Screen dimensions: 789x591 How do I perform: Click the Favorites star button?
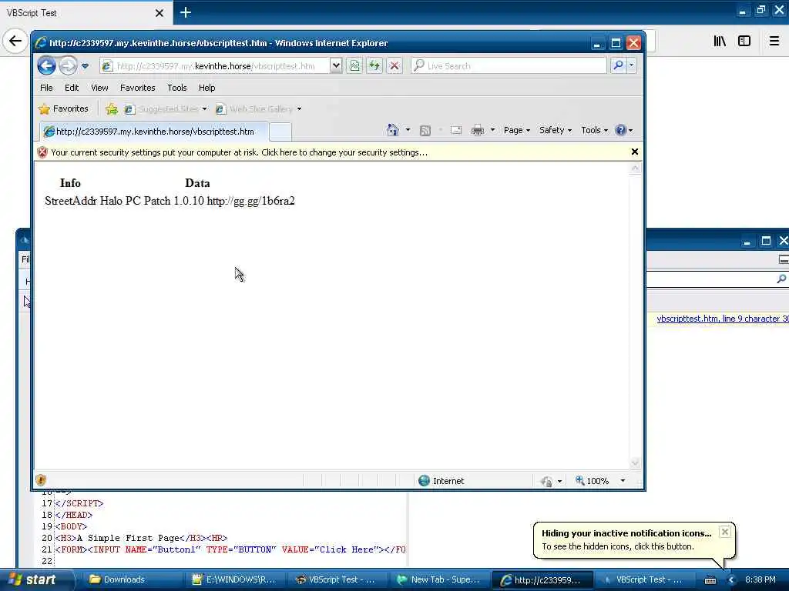(x=63, y=109)
